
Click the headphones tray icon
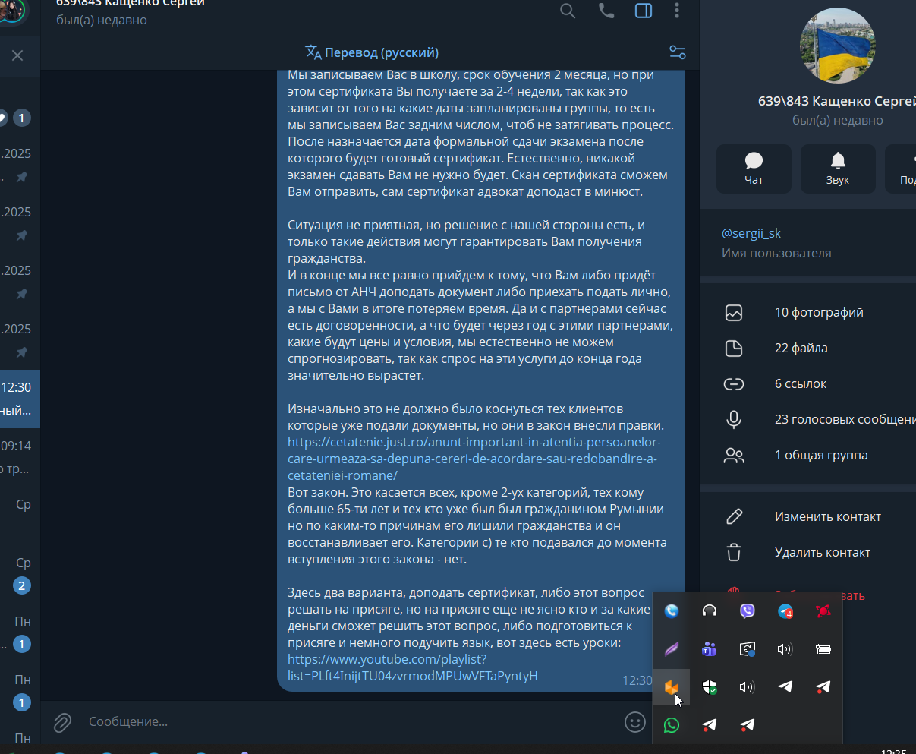710,610
